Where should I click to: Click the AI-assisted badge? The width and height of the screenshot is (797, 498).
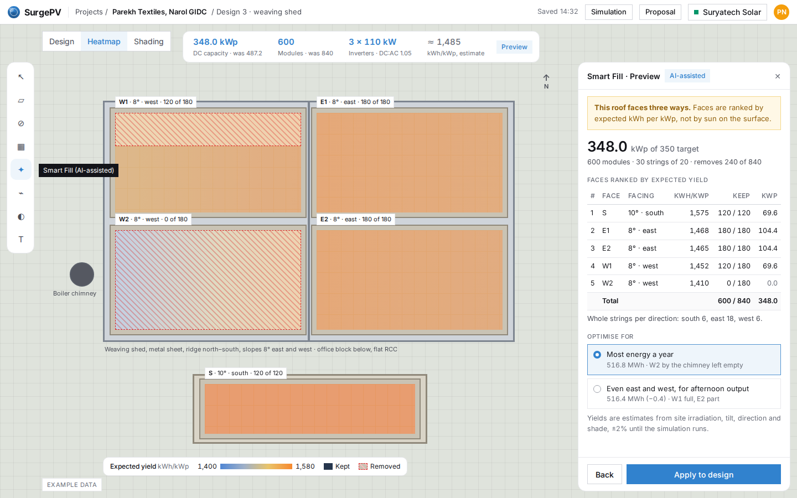(x=687, y=76)
